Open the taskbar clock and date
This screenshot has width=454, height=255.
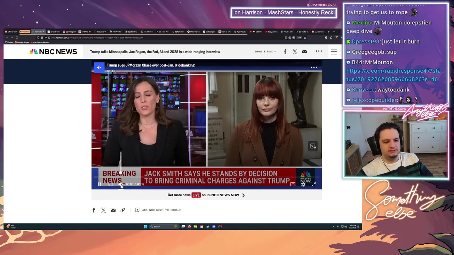352,227
